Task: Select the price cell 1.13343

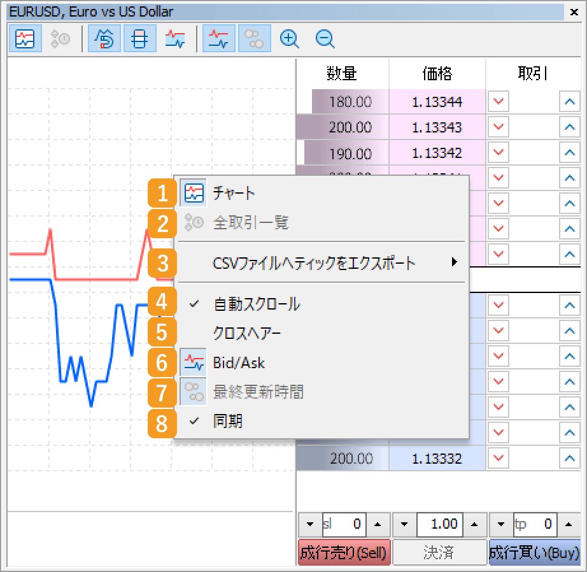Action: coord(437,127)
